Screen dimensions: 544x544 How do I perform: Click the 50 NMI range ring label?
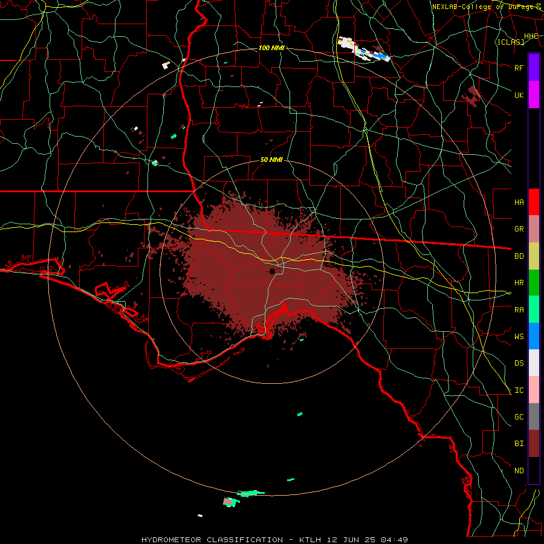coord(271,160)
